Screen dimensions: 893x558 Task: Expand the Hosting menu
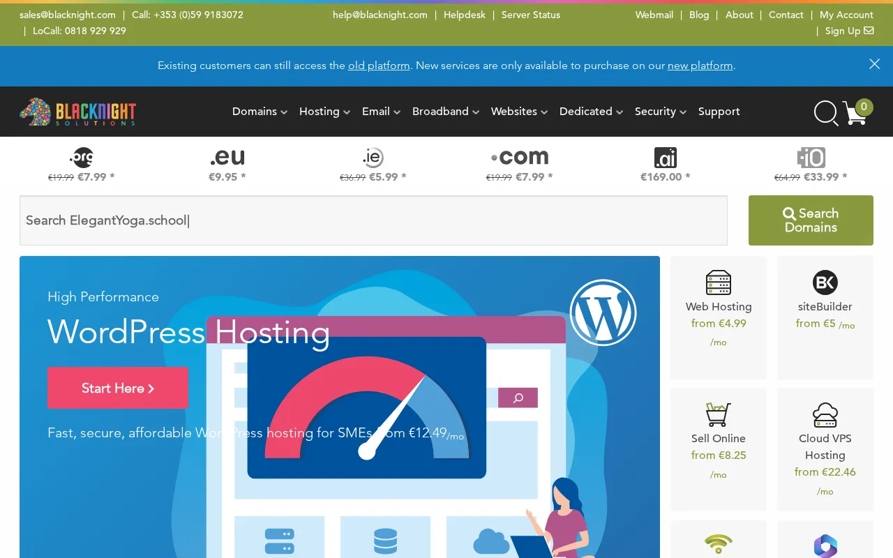(324, 112)
